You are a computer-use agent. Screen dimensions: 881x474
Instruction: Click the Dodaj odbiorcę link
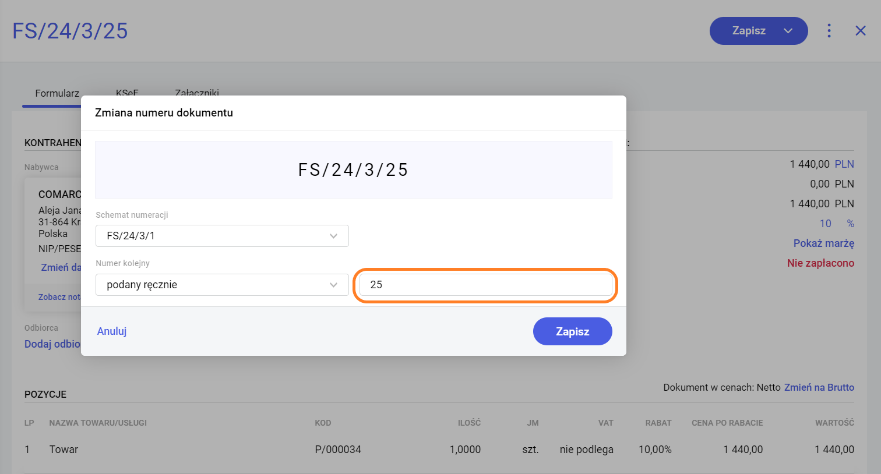[x=52, y=344]
